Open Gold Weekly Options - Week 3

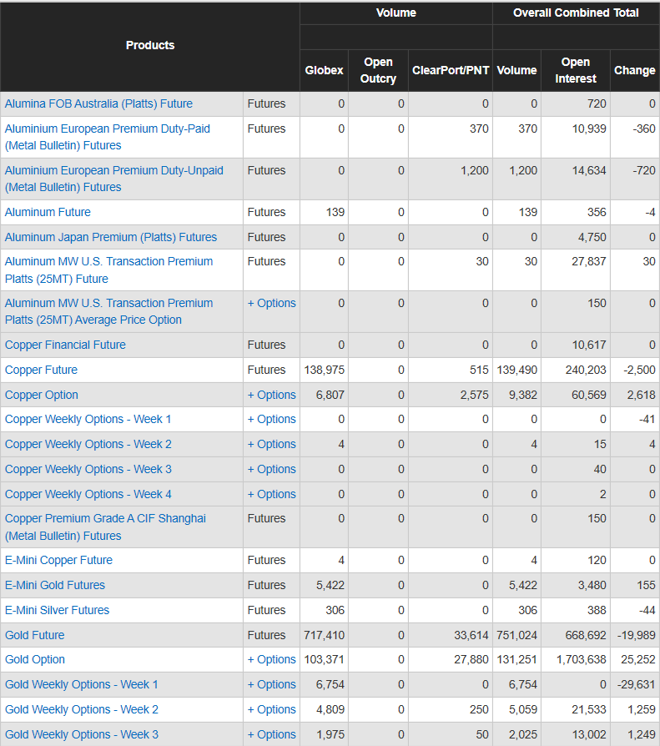(x=82, y=734)
